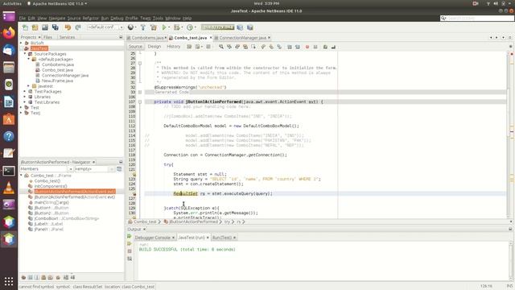Click the Stop Macro Recording icon

pyautogui.click(x=315, y=47)
